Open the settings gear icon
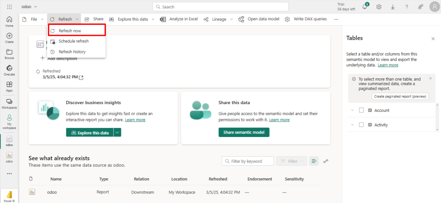This screenshot has height=203, width=441. click(379, 7)
